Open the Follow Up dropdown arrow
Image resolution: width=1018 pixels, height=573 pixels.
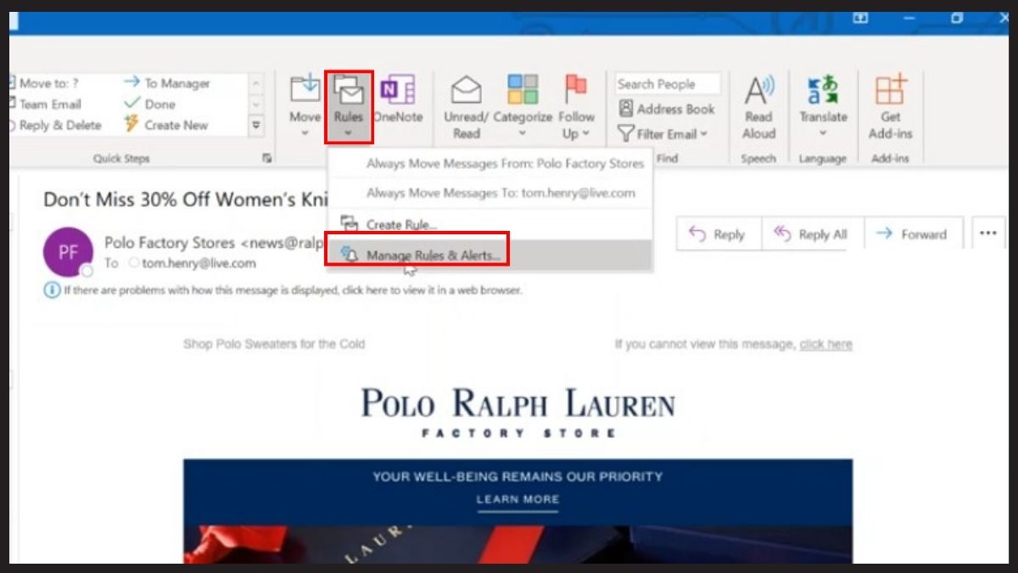(x=586, y=133)
